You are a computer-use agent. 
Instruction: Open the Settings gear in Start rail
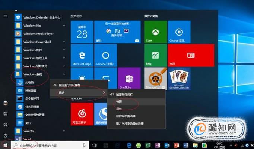pos(5,125)
